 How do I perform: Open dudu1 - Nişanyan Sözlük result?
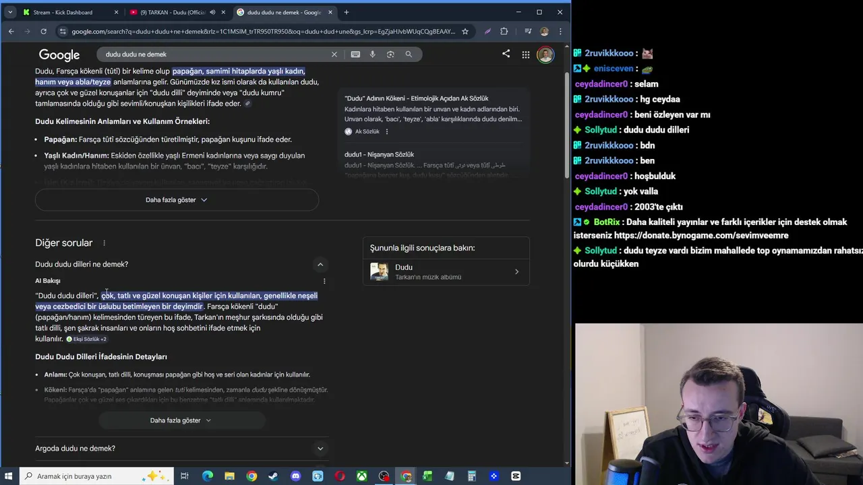[379, 154]
